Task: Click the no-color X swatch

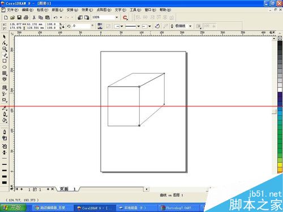Action: click(x=280, y=38)
